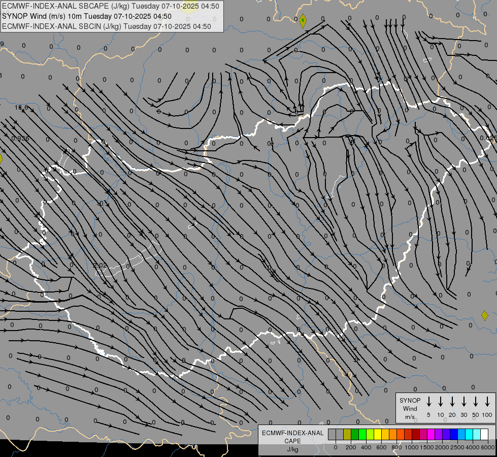Screen dimensions: 497x457
Task: Click the 5 m/s wind arrow in legend
Action: pyautogui.click(x=429, y=402)
